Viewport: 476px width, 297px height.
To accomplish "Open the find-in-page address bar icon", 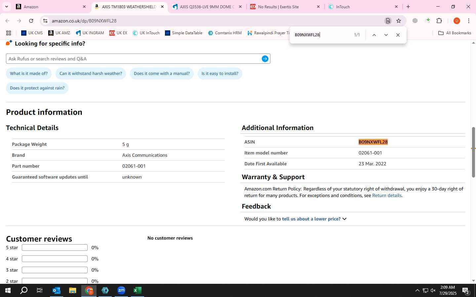I will click(x=388, y=21).
